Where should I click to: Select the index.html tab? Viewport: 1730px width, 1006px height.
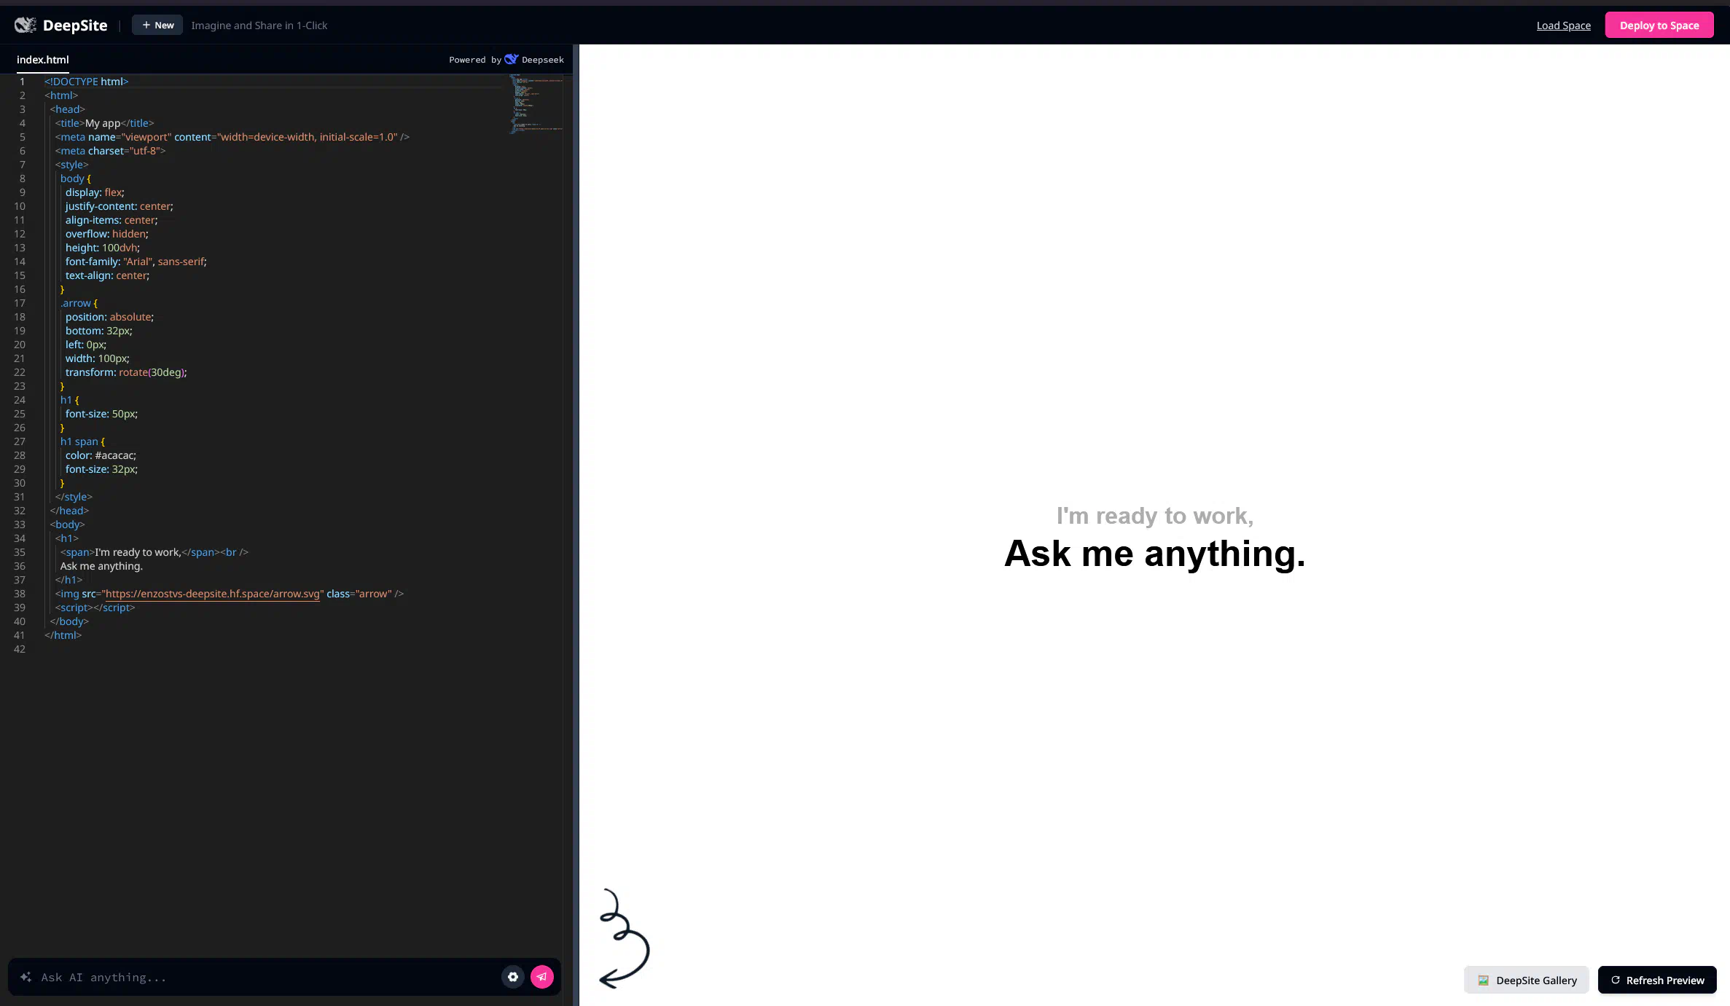click(42, 60)
